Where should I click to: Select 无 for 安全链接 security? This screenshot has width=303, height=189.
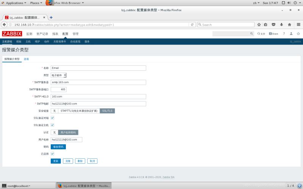tap(55, 111)
